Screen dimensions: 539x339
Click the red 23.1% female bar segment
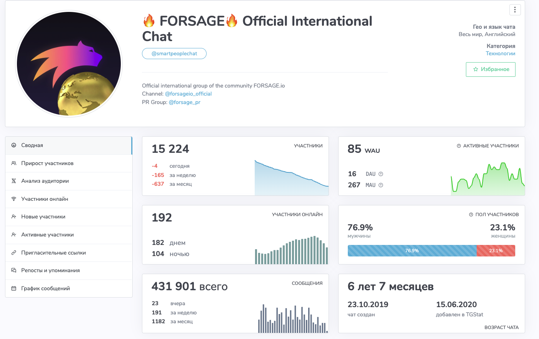[x=496, y=251]
